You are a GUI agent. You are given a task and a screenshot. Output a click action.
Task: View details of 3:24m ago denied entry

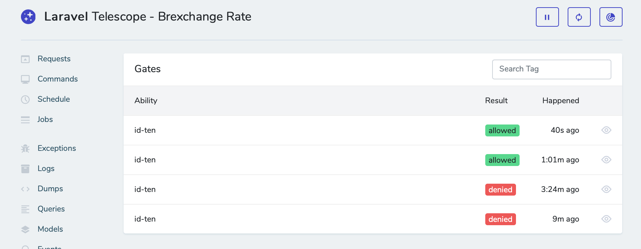(606, 189)
